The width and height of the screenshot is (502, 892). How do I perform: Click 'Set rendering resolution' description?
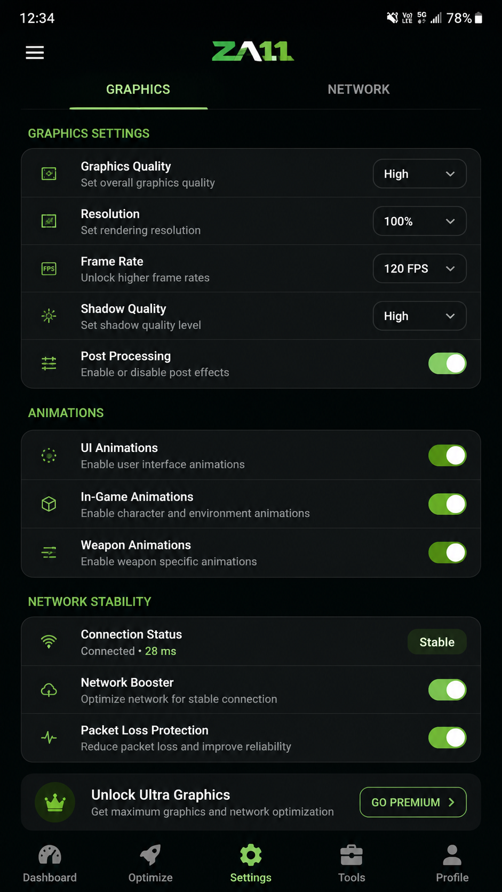pyautogui.click(x=141, y=230)
